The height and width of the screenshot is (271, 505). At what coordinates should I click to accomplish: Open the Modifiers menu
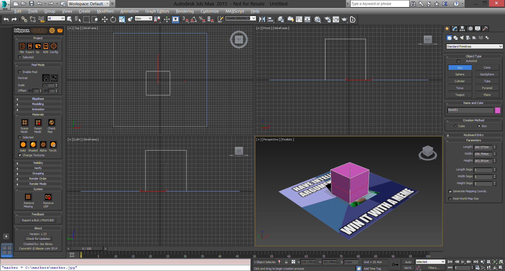[105, 11]
